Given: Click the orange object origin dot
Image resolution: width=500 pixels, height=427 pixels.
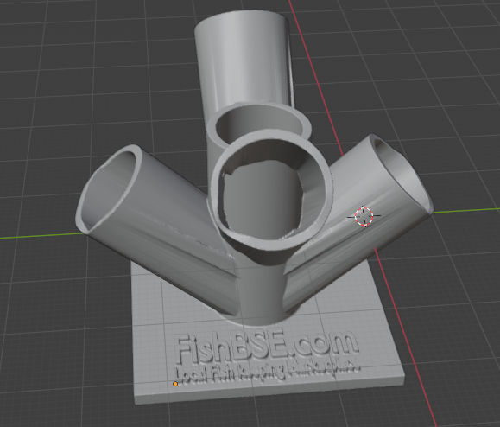Looking at the screenshot, I should 175,384.
